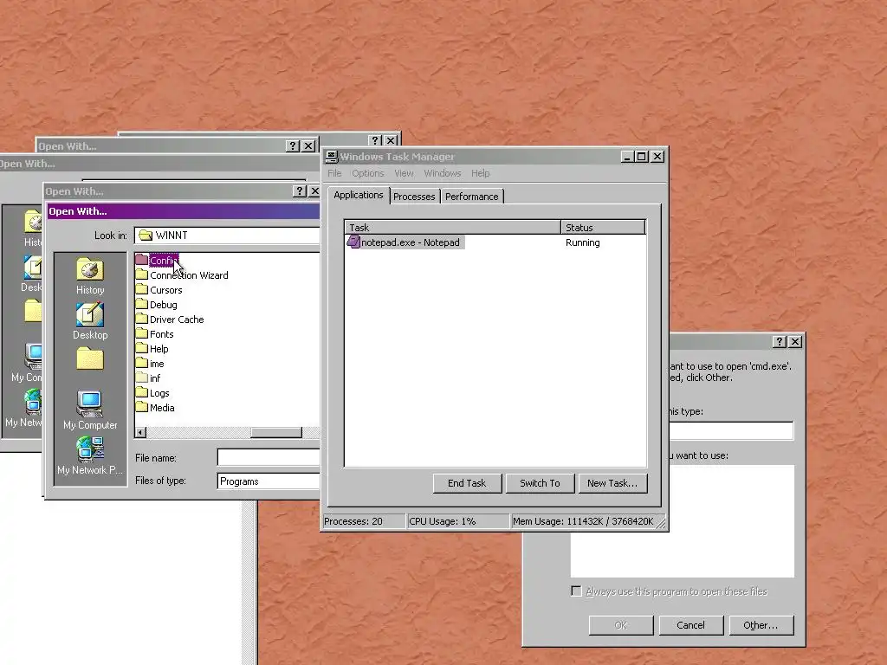Click the New Task... button

[612, 483]
